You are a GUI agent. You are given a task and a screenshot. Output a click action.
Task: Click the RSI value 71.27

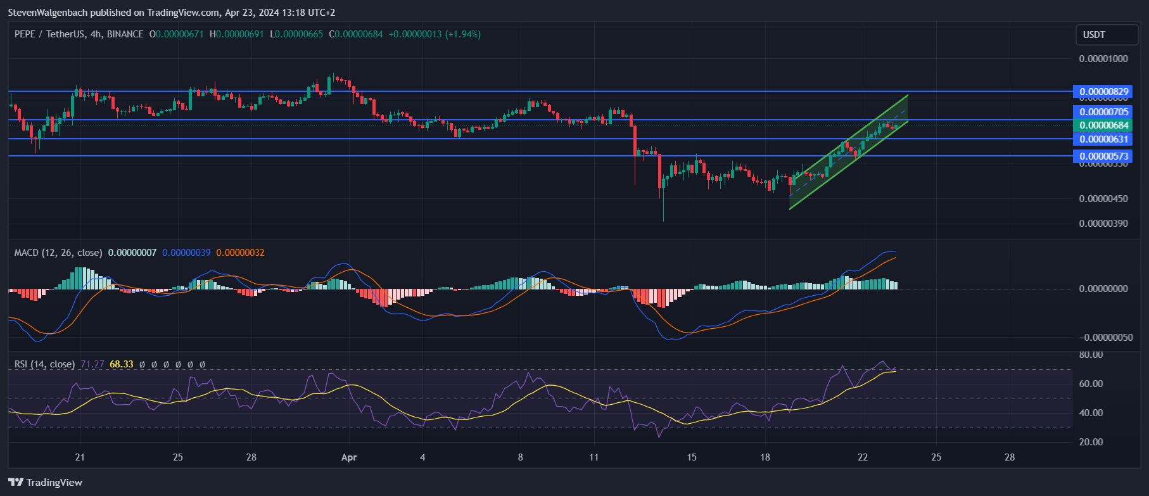click(92, 364)
